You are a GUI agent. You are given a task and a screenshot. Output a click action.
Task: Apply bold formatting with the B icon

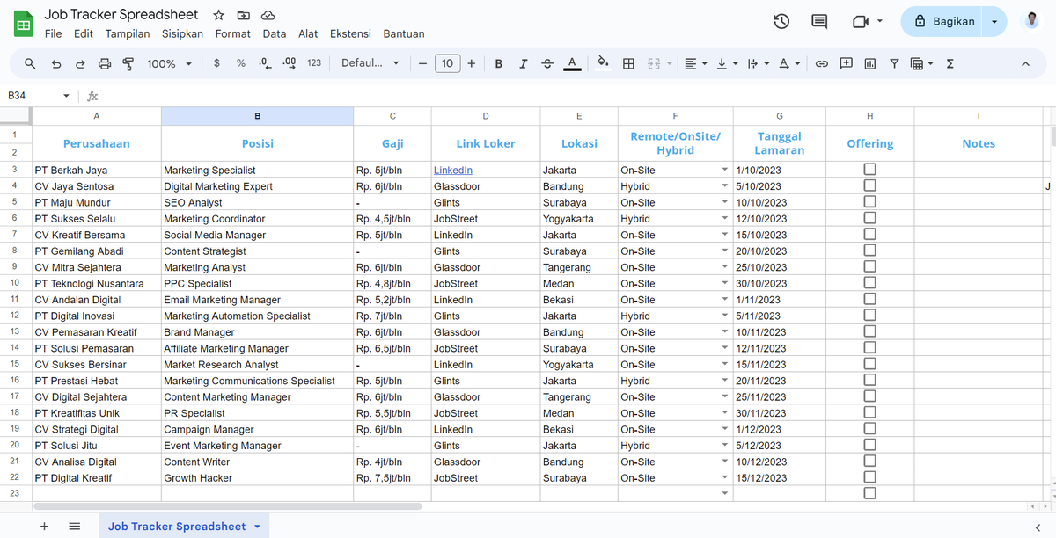(x=499, y=63)
